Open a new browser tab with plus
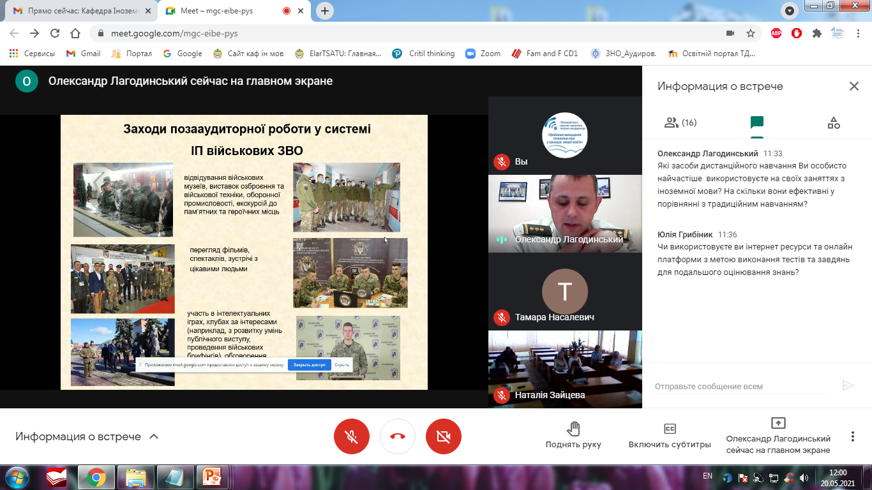 [x=325, y=11]
